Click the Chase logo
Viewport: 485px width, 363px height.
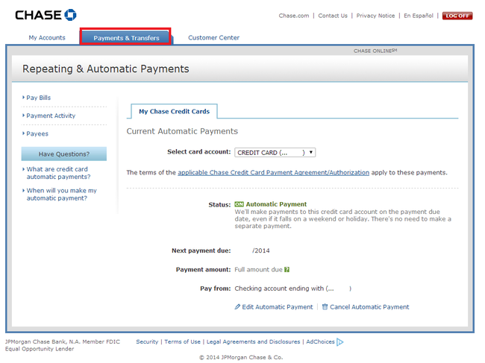coord(46,15)
